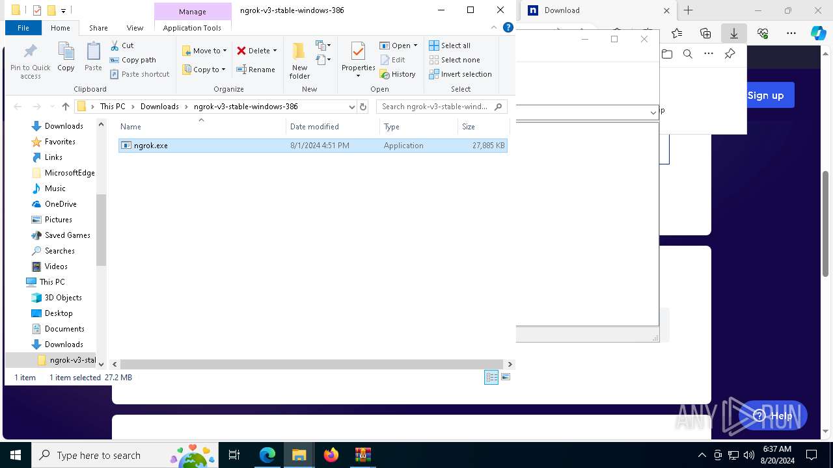Open WinRAR from the taskbar
This screenshot has height=468, width=833.
362,455
